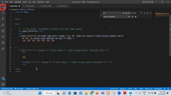This screenshot has width=171, height=96.
Task: Show hidden system tray icons chevron
Action: point(136,93)
